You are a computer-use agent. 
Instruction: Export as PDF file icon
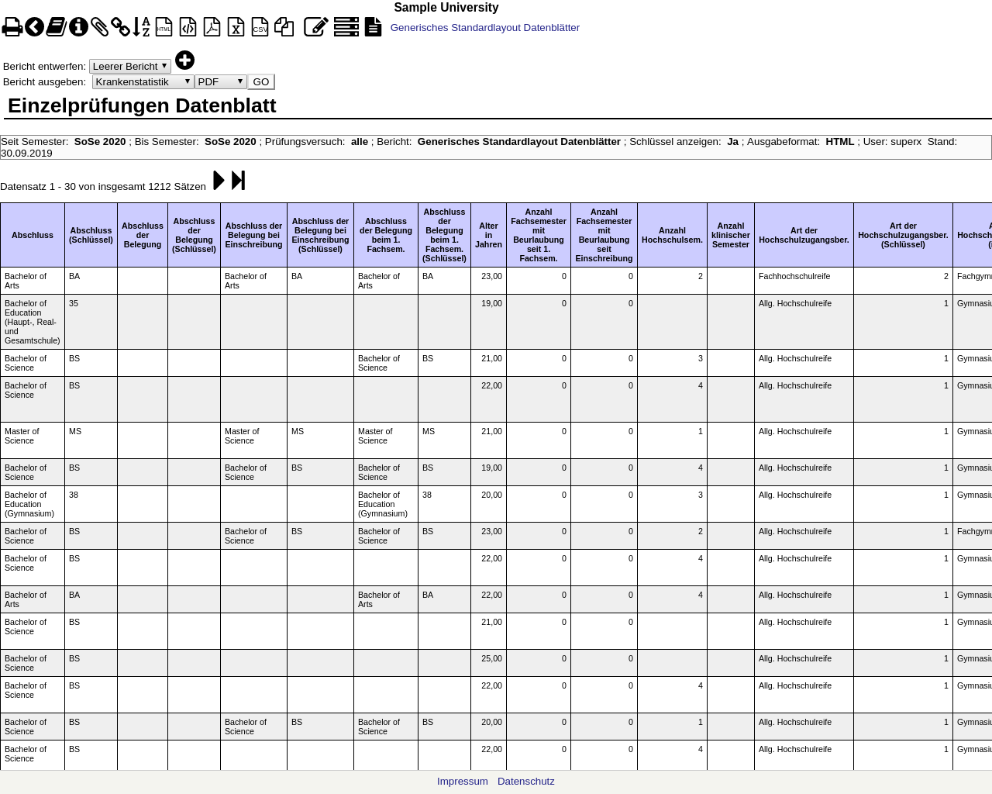212,27
